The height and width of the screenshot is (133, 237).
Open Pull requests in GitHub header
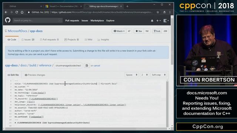pos(72,21)
